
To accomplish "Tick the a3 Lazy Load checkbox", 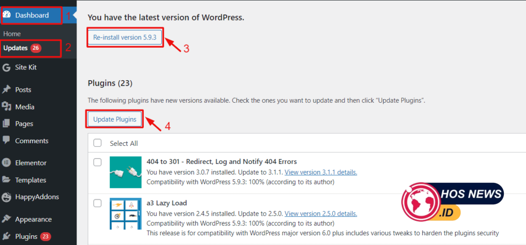I will (98, 203).
